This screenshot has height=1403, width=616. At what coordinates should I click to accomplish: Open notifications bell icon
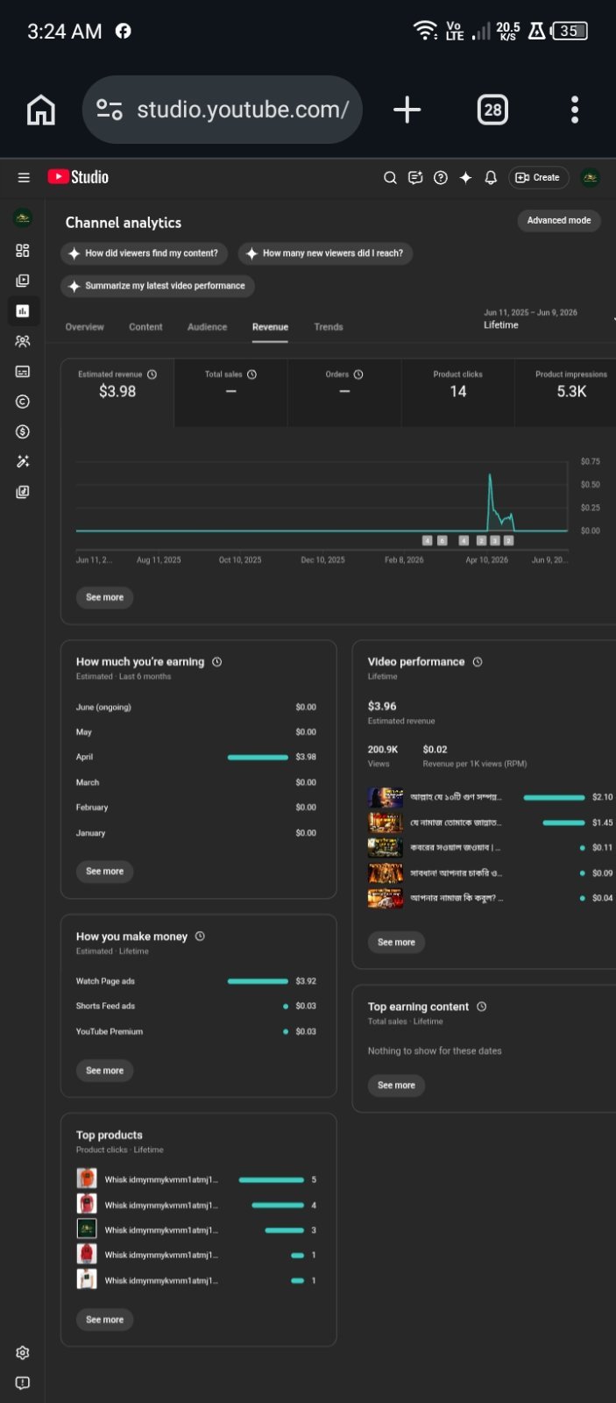tap(491, 177)
